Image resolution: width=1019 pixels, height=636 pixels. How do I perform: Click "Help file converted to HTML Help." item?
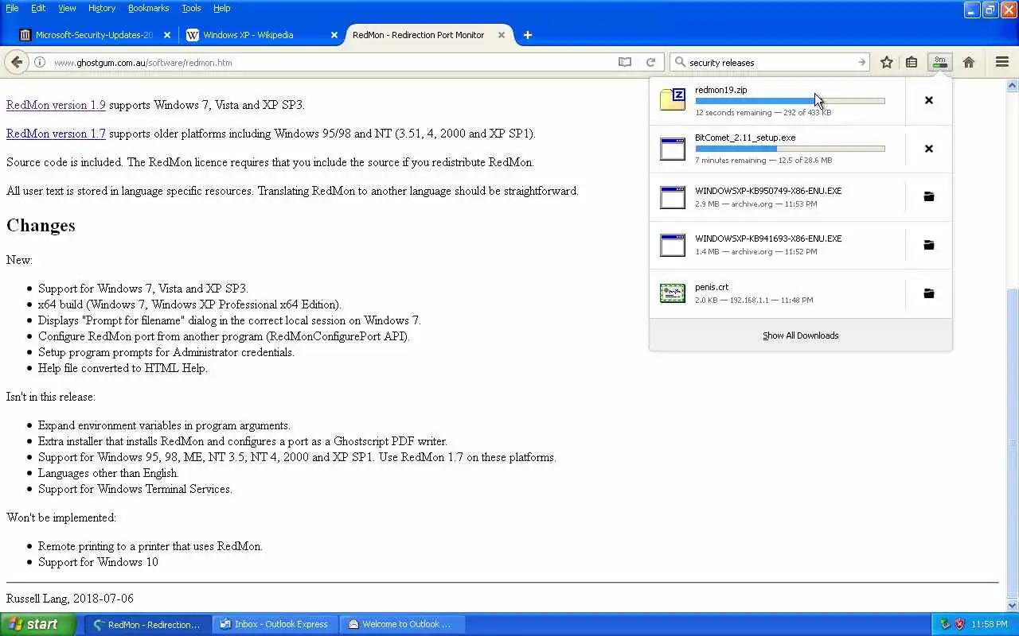coord(123,368)
